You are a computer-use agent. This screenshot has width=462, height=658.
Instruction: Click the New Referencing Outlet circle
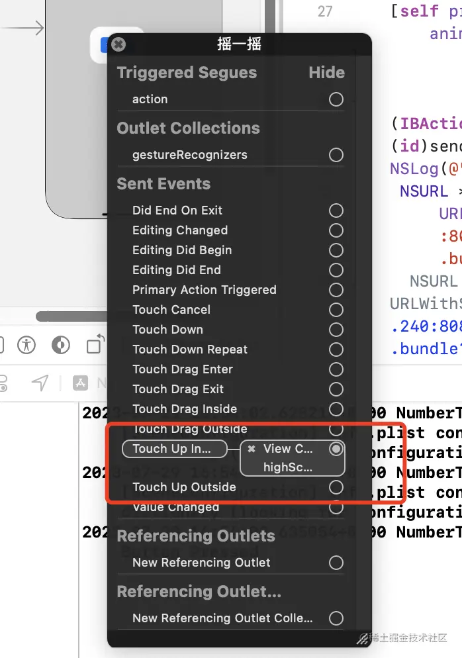(x=336, y=562)
